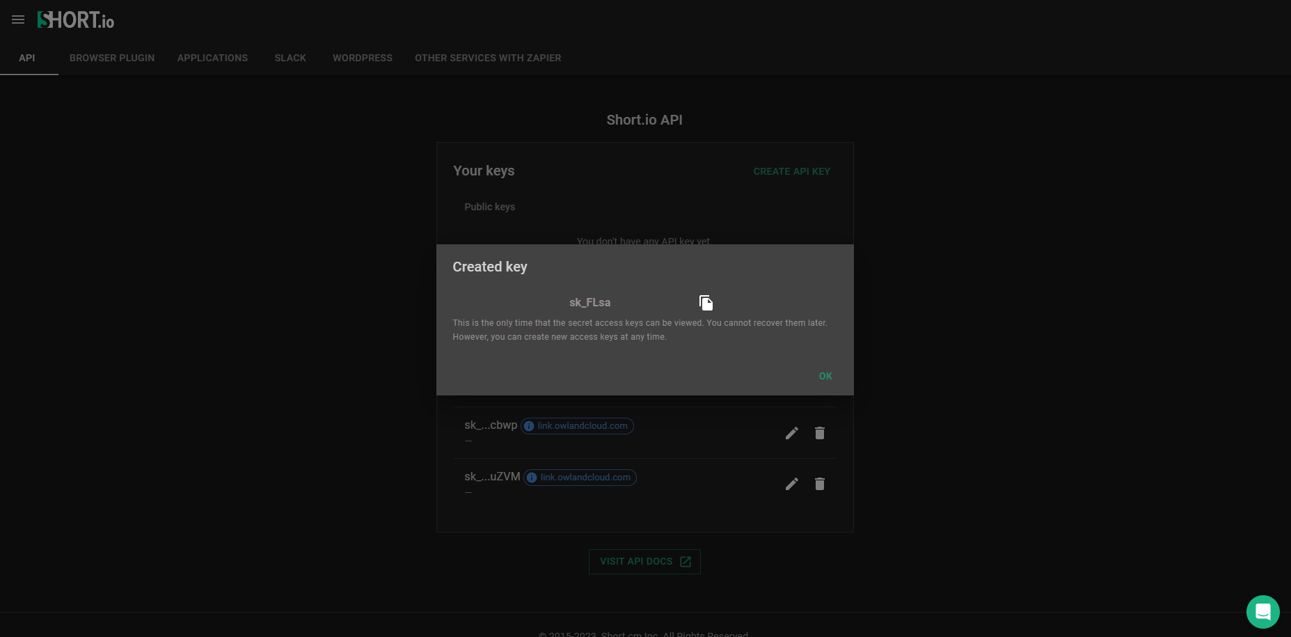Open Other Services with Zapier tab
Image resolution: width=1291 pixels, height=637 pixels.
click(x=488, y=58)
